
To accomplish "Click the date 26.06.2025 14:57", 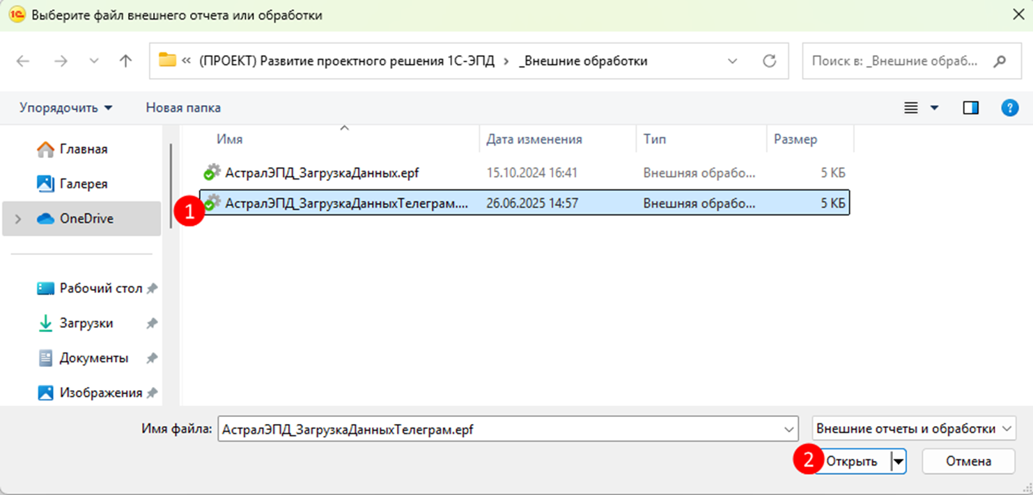I will coord(531,203).
